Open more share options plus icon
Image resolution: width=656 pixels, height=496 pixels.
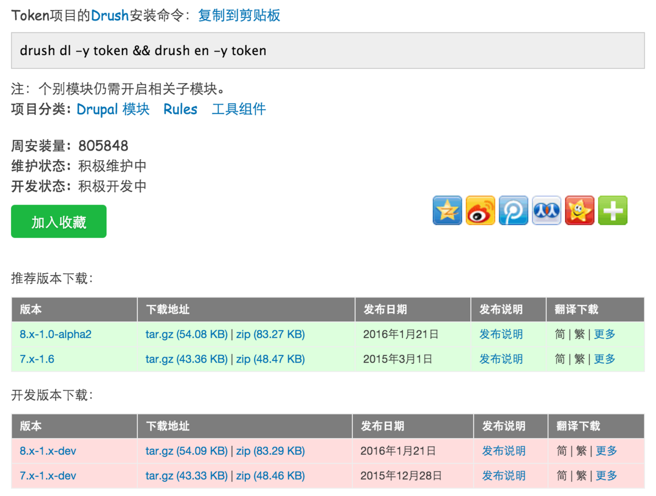pyautogui.click(x=612, y=211)
